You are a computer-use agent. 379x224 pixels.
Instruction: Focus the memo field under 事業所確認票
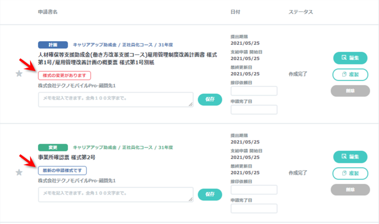(116, 194)
